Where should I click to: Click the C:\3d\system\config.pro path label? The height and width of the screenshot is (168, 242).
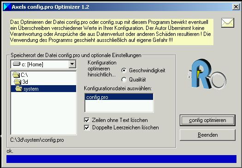pyautogui.click(x=37, y=140)
